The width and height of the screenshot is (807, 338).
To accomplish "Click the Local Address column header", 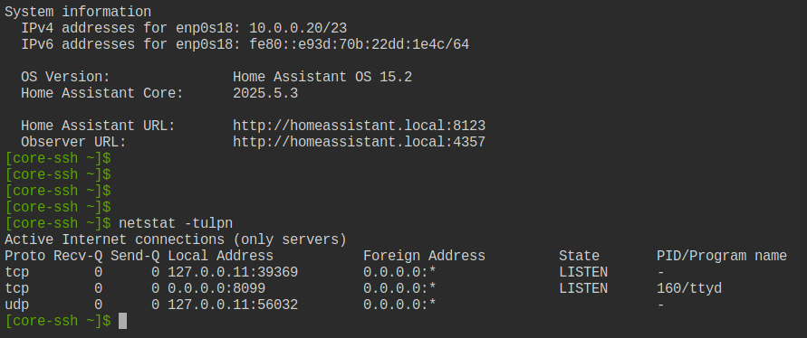I will (x=220, y=256).
